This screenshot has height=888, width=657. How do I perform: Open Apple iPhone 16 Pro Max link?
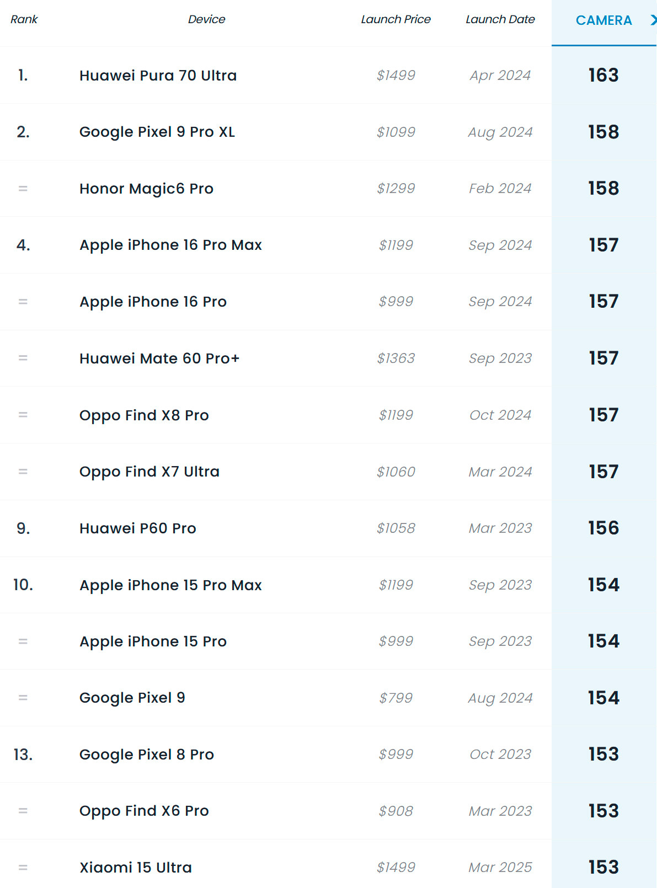170,245
